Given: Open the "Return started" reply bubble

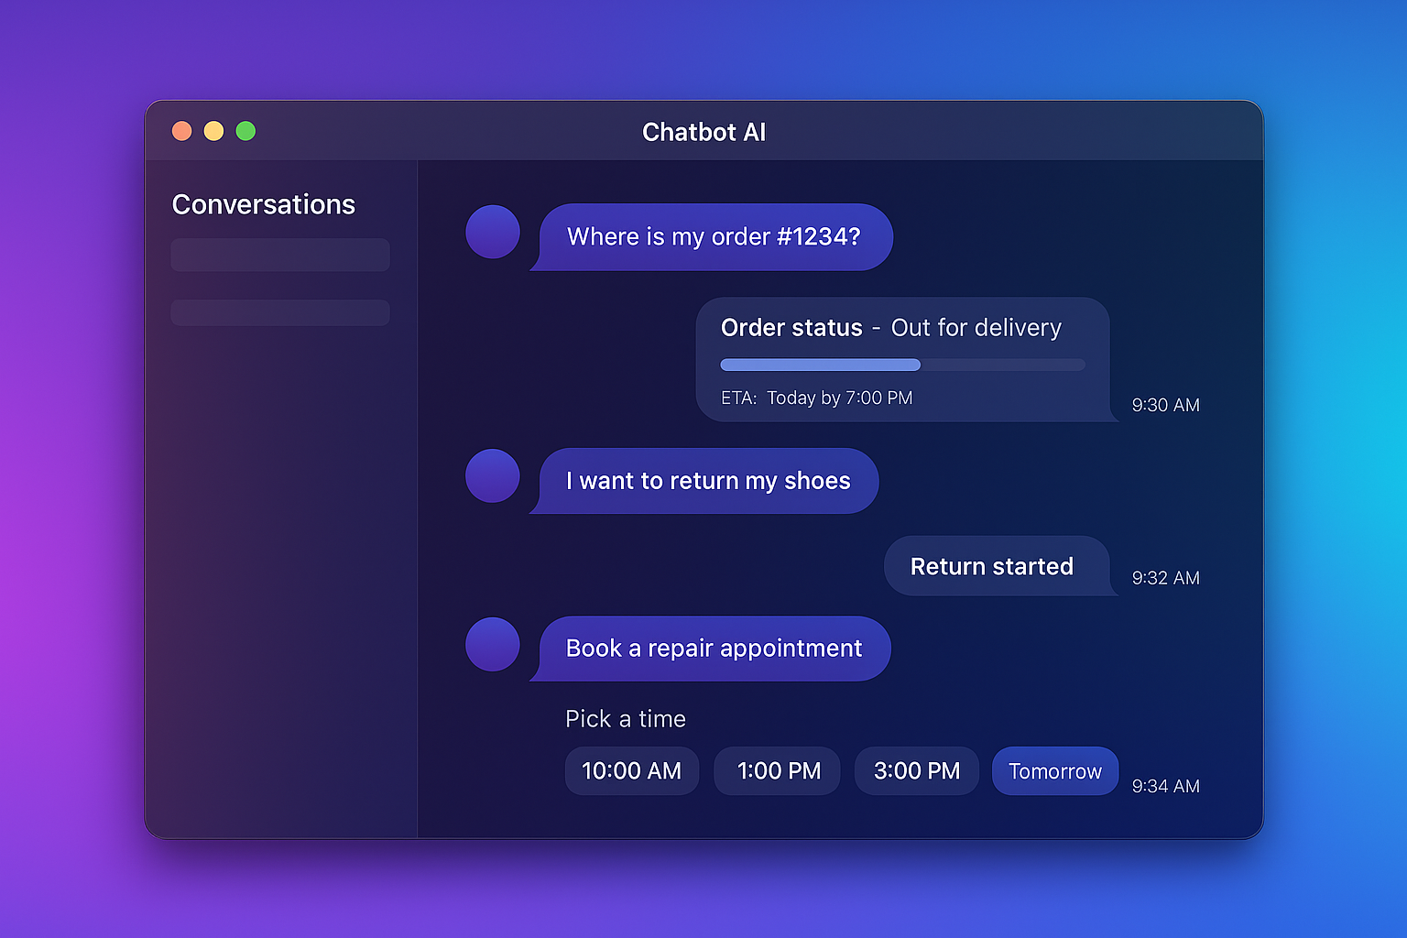Looking at the screenshot, I should coord(992,566).
